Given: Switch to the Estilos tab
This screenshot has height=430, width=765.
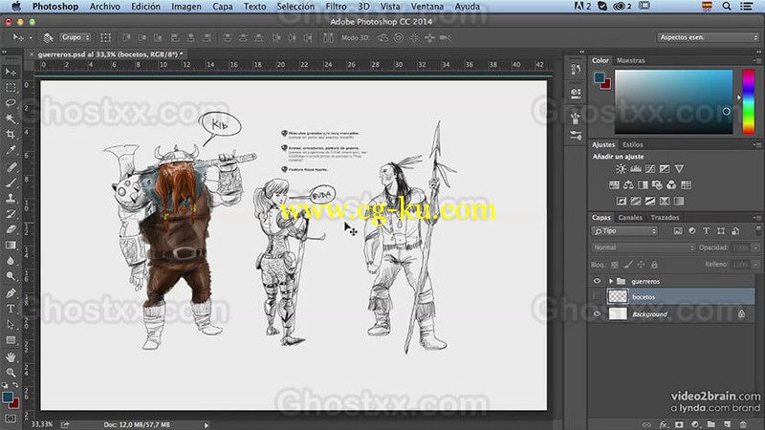Looking at the screenshot, I should click(633, 144).
